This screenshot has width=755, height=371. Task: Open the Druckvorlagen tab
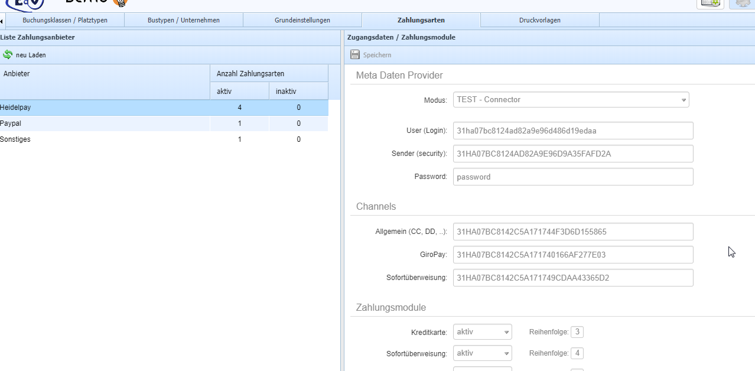pos(539,20)
